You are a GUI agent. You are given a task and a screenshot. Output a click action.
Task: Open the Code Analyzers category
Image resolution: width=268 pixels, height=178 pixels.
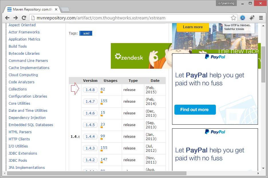point(21,82)
